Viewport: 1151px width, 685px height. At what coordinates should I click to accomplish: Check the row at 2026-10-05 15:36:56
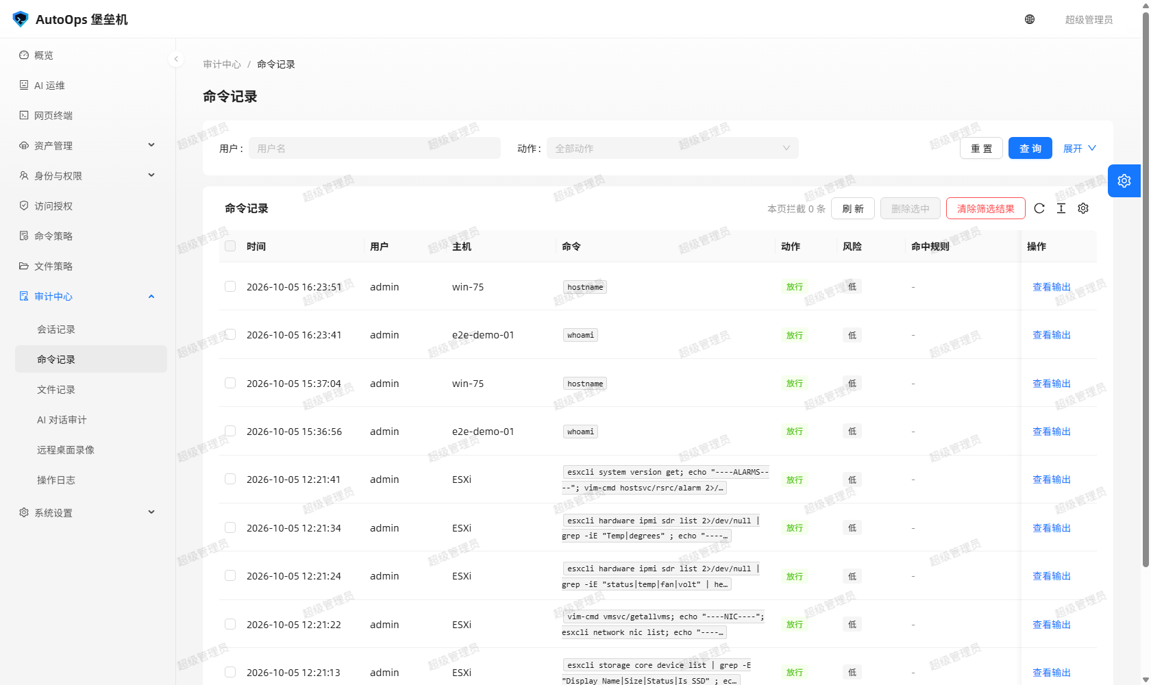pos(230,431)
